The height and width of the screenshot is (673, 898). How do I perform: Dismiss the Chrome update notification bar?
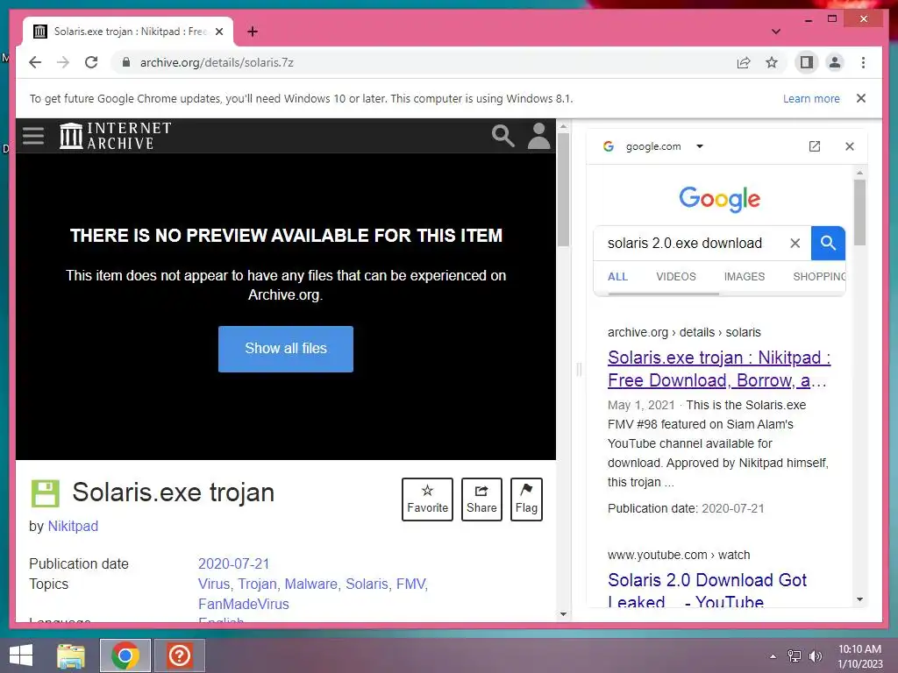tap(861, 98)
